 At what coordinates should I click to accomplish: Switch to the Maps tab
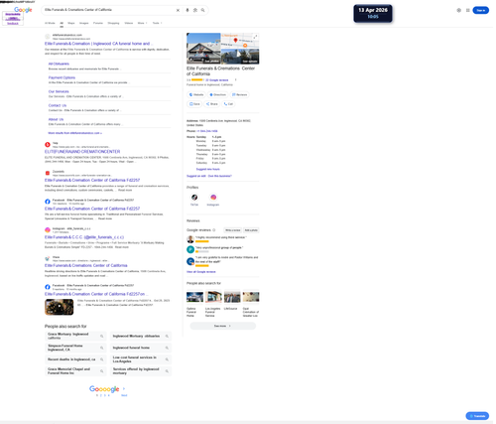pyautogui.click(x=71, y=23)
